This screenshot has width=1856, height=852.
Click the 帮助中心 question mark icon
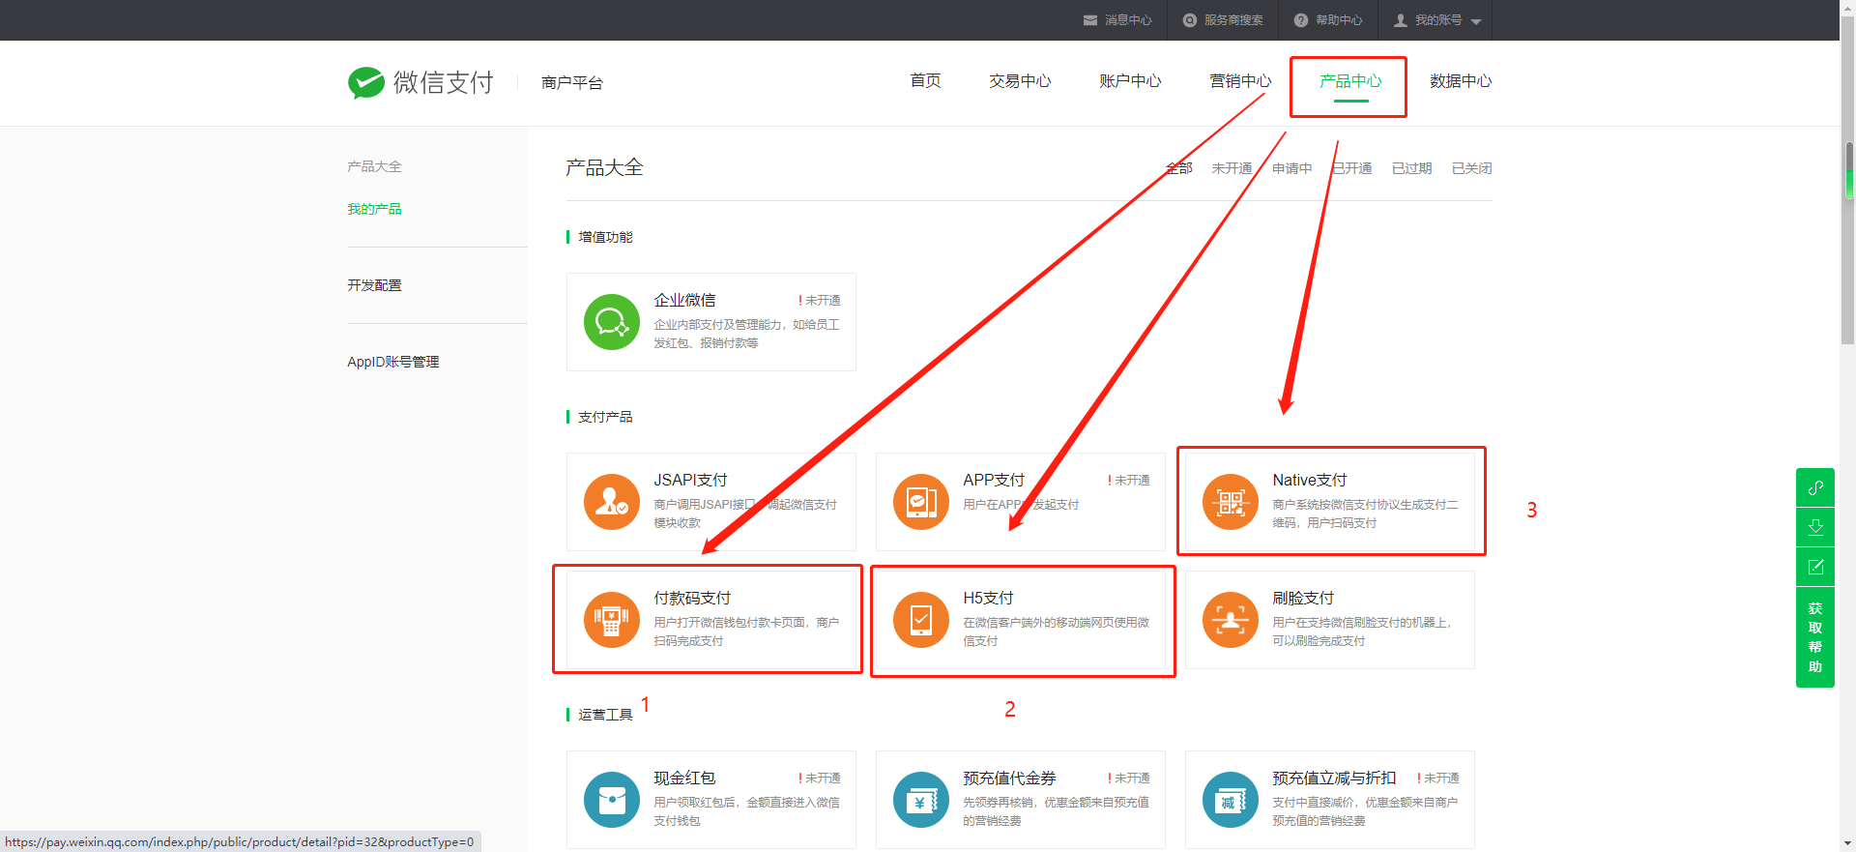click(1301, 20)
